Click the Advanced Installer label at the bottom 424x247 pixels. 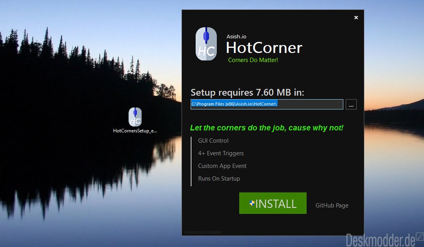pos(203,232)
